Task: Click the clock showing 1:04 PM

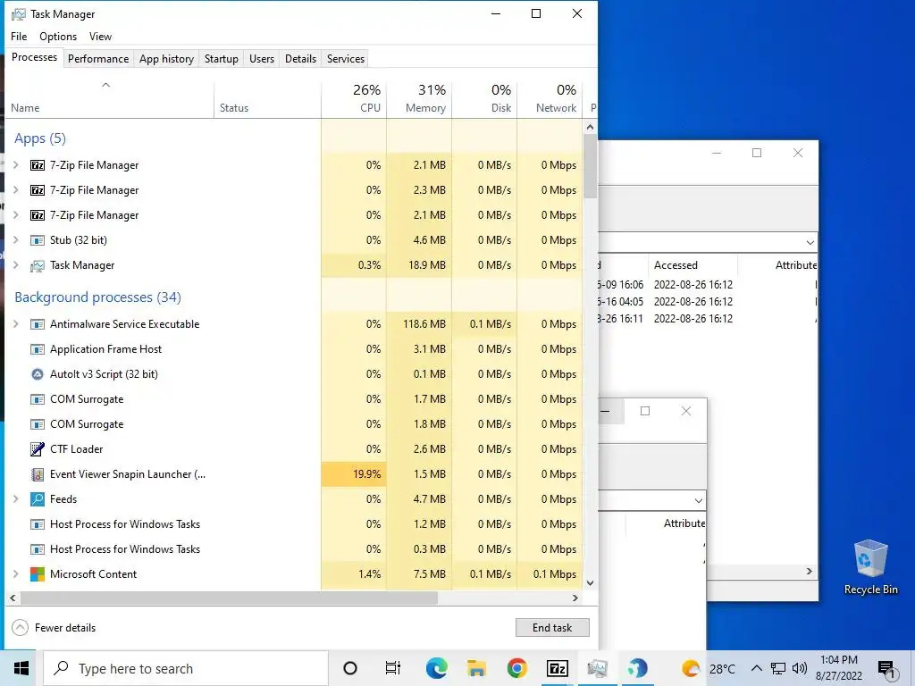Action: (x=838, y=668)
